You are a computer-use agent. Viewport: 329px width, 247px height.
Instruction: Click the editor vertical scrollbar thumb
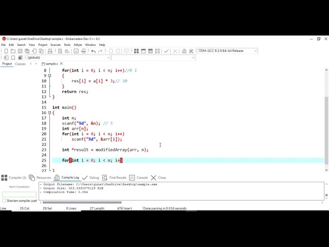(326, 130)
